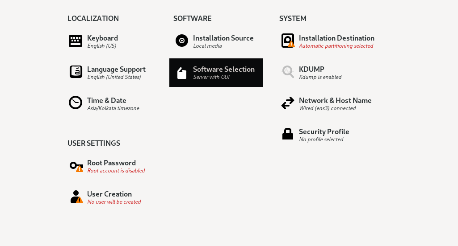The width and height of the screenshot is (458, 246).
Task: Click the package icon for Software Selection
Action: coord(182,73)
